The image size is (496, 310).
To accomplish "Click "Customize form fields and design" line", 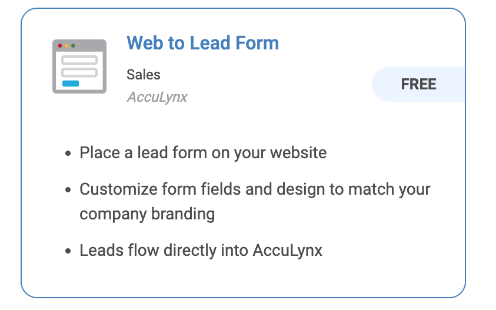I will coord(255,189).
